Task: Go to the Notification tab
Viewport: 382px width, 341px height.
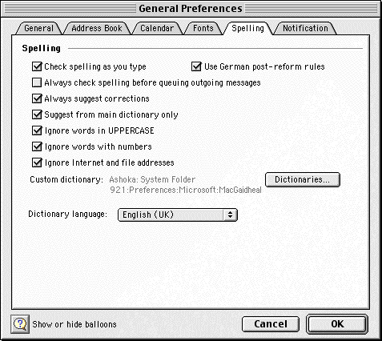Action: click(305, 28)
